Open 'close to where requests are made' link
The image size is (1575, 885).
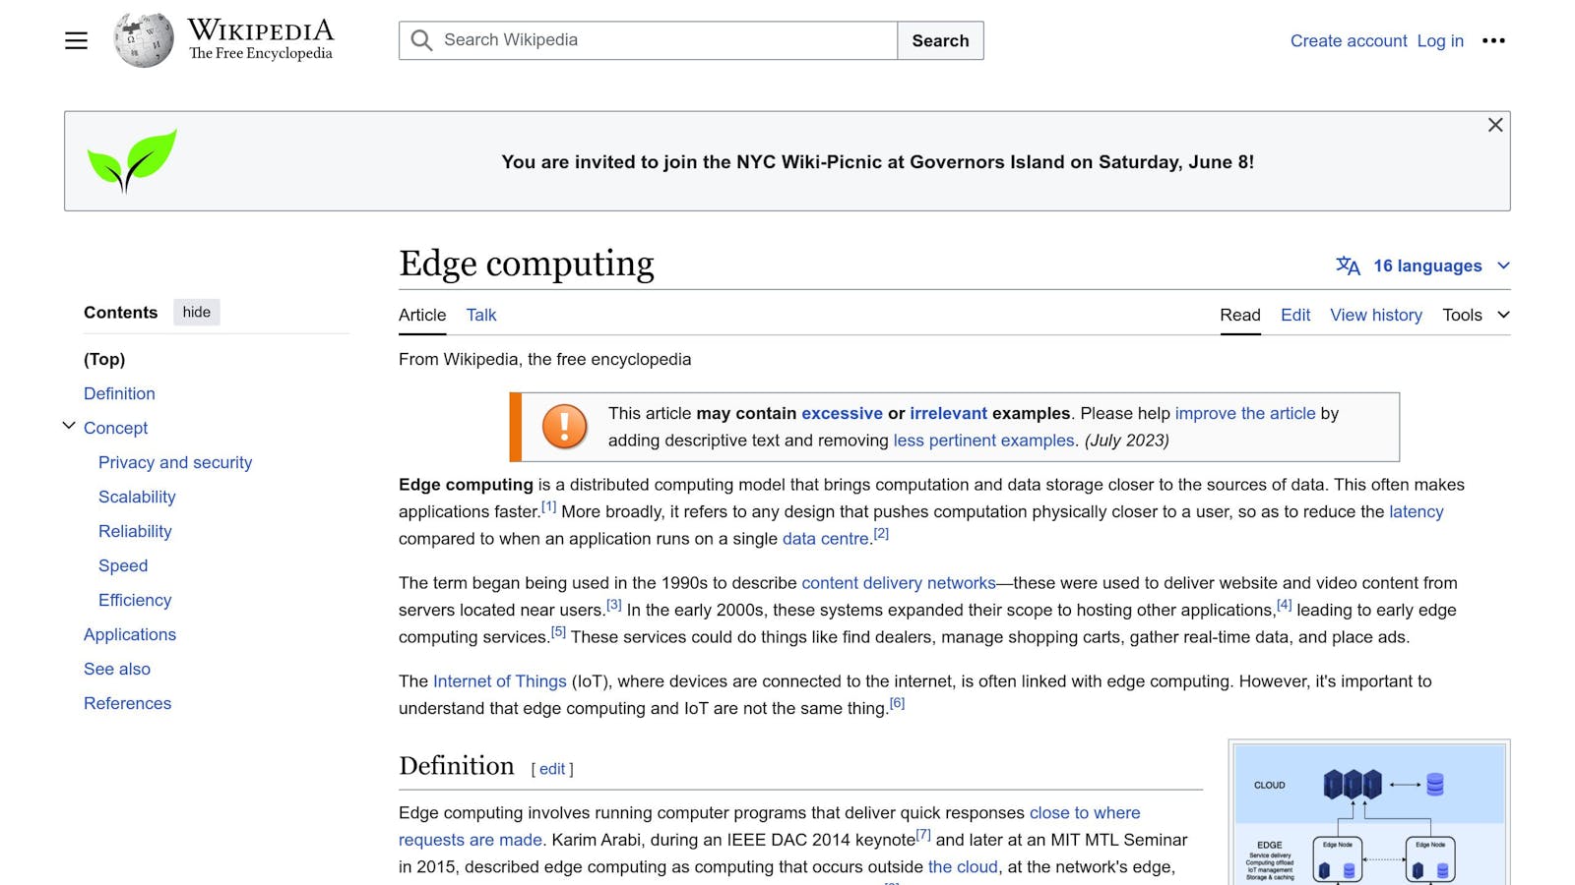pyautogui.click(x=770, y=826)
